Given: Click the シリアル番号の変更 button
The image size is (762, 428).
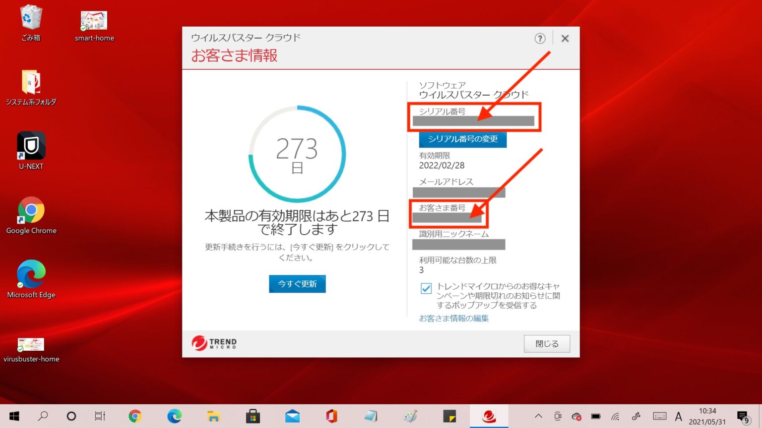Looking at the screenshot, I should (x=463, y=139).
